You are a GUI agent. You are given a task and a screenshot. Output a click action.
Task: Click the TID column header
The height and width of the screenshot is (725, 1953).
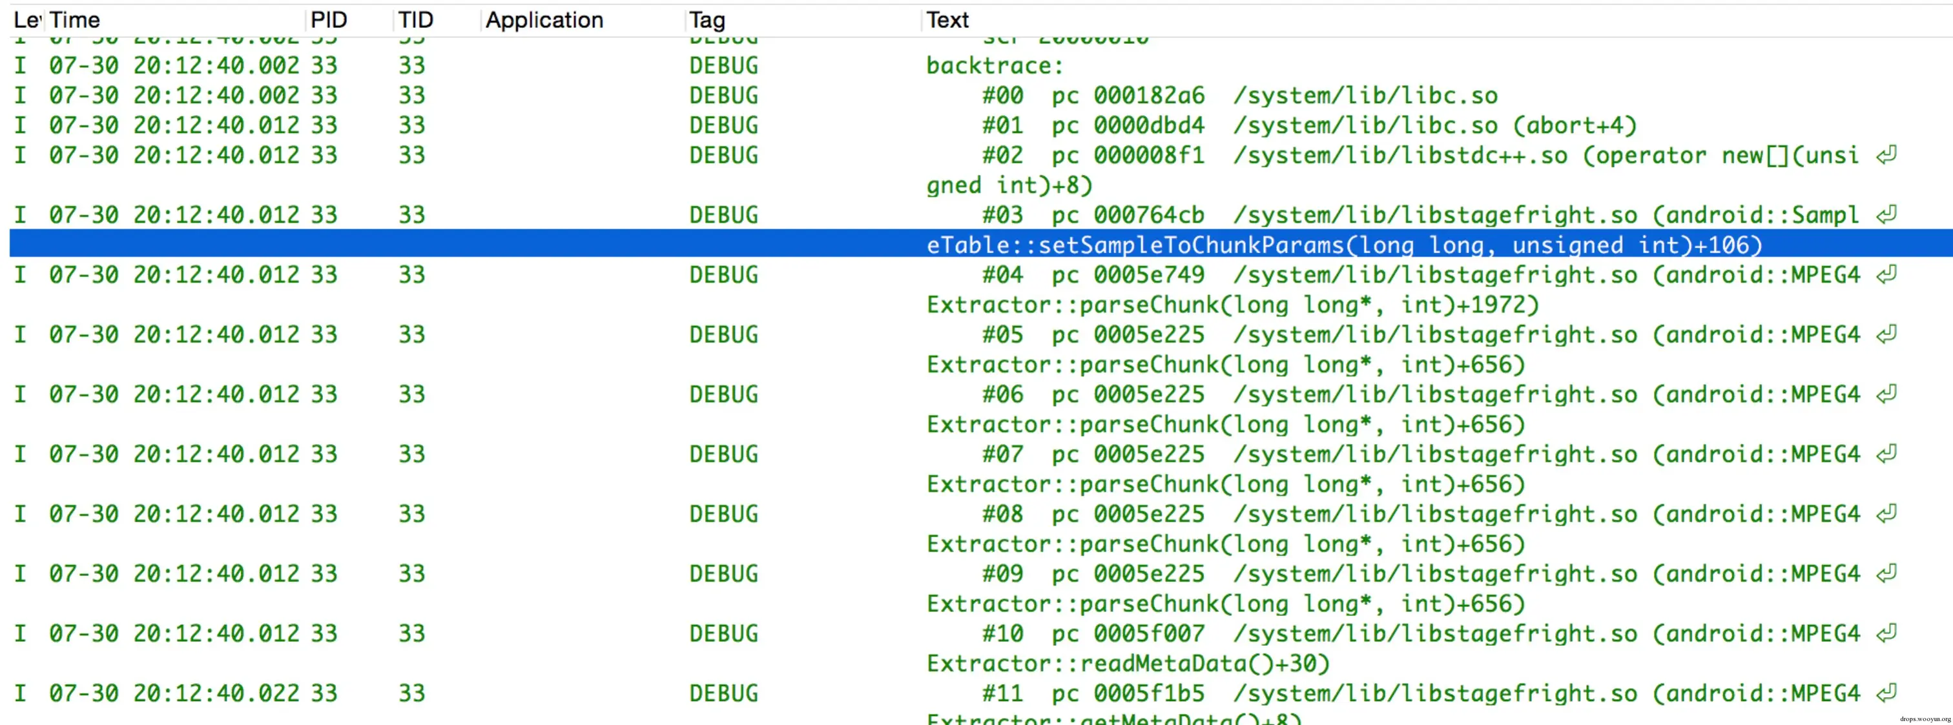416,20
